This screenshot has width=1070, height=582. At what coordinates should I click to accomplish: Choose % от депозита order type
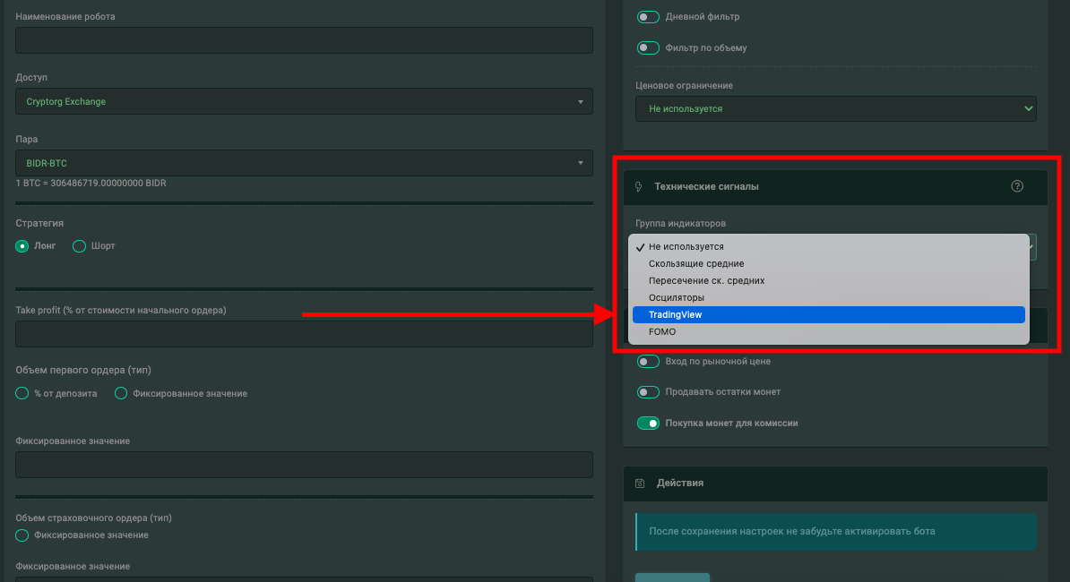[22, 393]
